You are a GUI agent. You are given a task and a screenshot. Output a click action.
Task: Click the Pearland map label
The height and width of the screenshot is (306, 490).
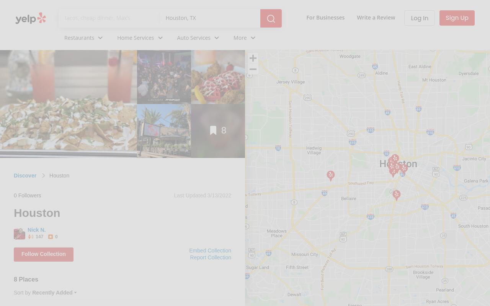pos(445,290)
